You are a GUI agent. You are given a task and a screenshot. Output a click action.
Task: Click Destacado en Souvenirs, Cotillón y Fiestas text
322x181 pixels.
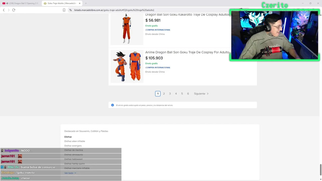[86, 131]
